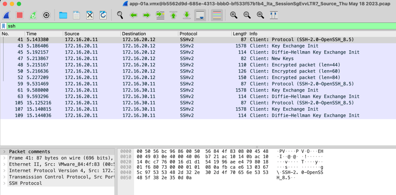Image resolution: width=396 pixels, height=195 pixels.
Task: Reload the capture file
Action: click(103, 15)
